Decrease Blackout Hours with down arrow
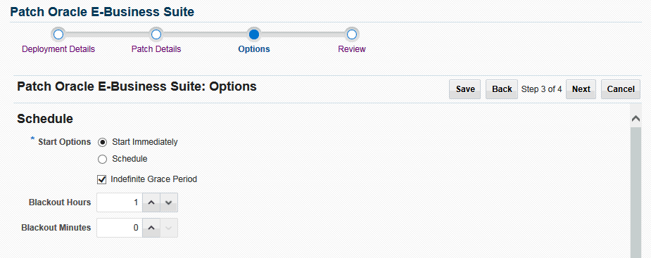The width and height of the screenshot is (651, 258). coord(169,202)
